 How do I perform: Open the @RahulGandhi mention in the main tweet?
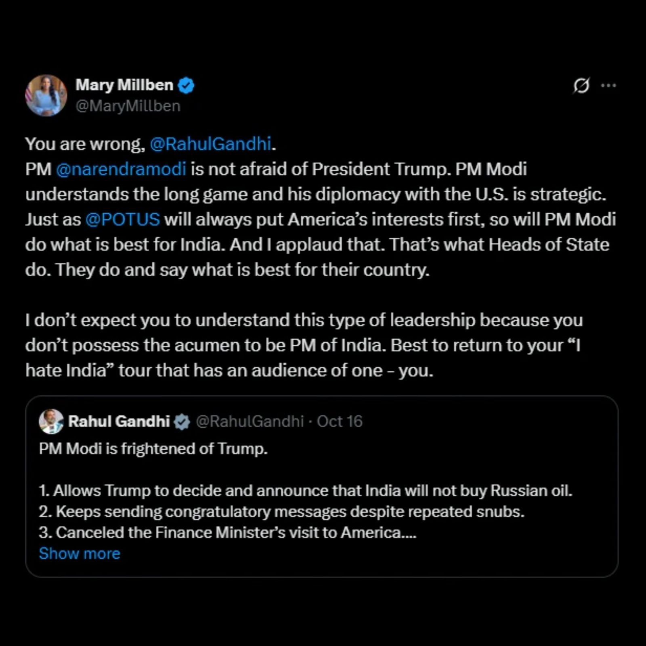210,144
